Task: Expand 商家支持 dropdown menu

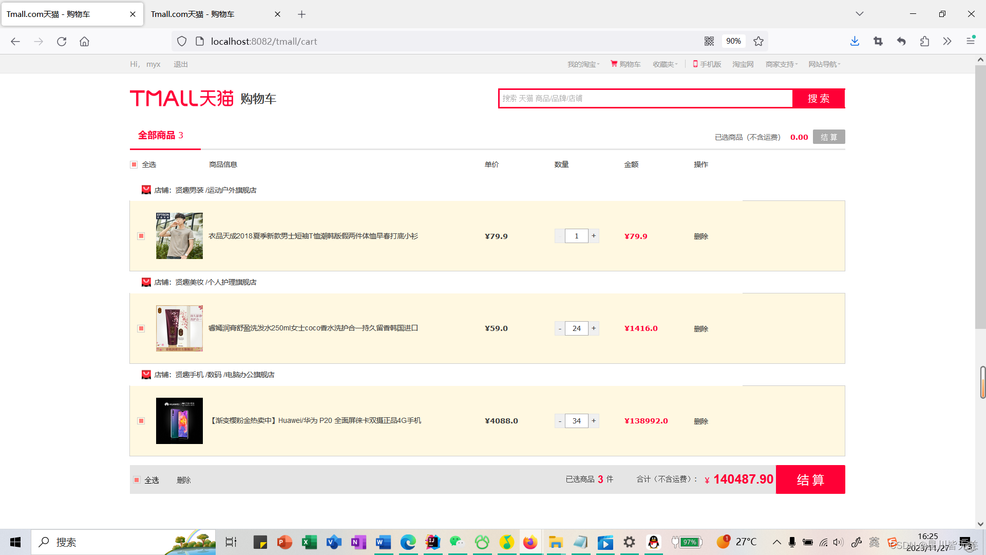Action: pyautogui.click(x=782, y=64)
